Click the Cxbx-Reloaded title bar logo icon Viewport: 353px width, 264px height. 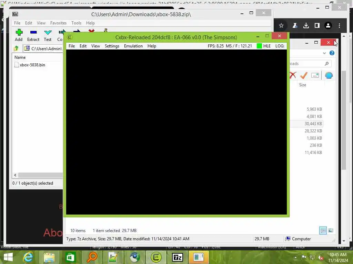point(70,37)
